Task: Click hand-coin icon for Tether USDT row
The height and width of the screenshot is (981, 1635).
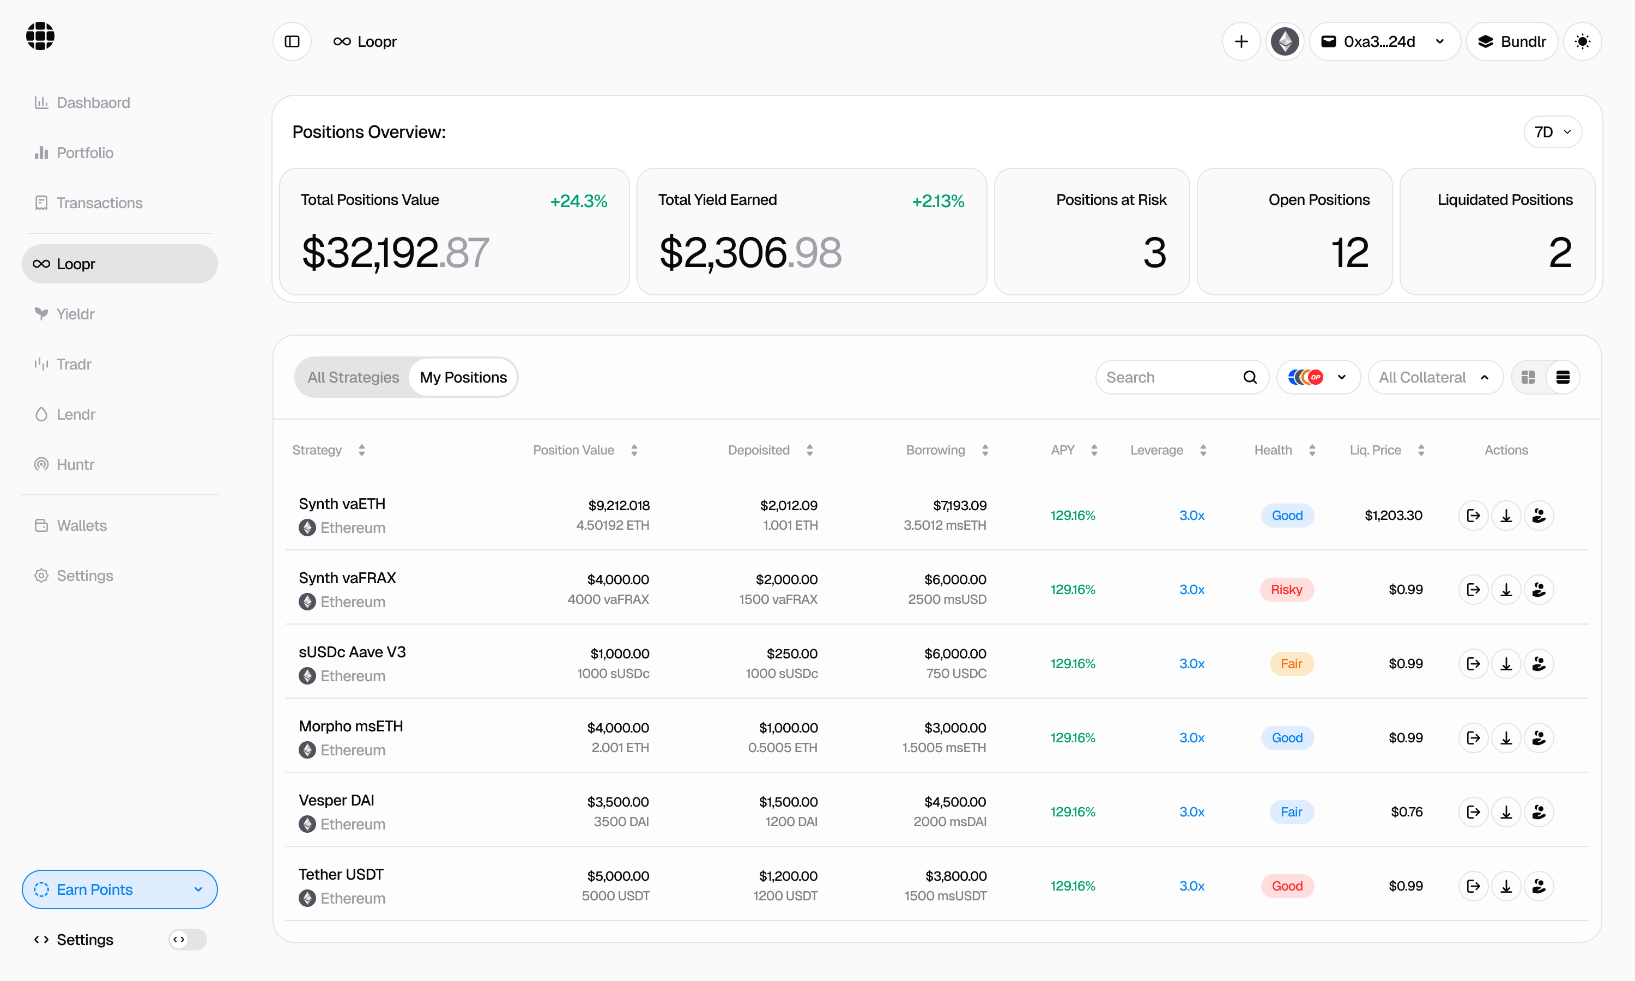Action: click(1539, 886)
